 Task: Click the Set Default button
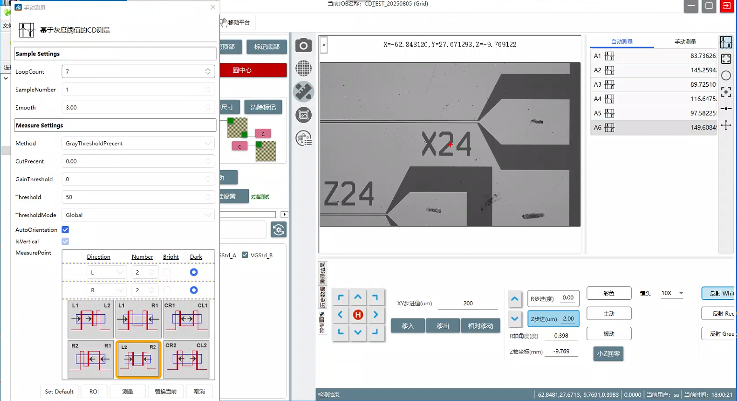(x=59, y=391)
